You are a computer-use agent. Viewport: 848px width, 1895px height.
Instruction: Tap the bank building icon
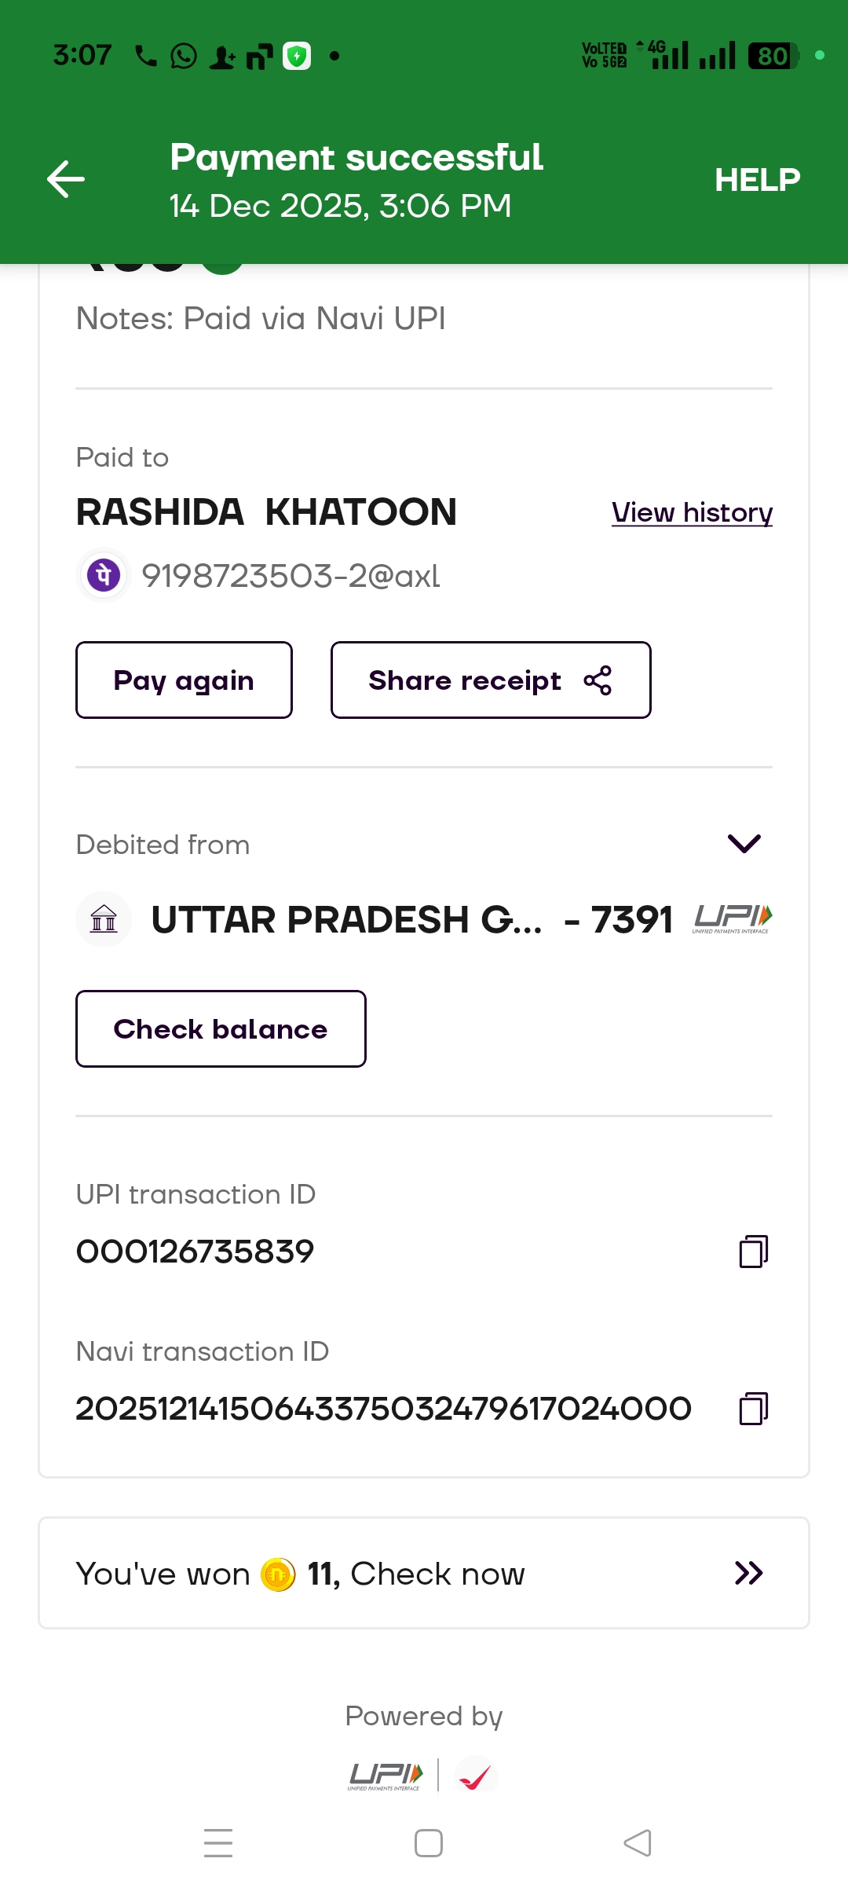pos(104,919)
